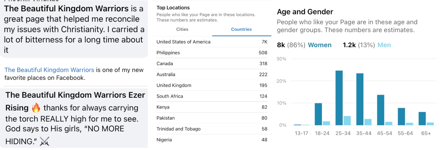
Task: Select the Philippines row
Action: 212,53
